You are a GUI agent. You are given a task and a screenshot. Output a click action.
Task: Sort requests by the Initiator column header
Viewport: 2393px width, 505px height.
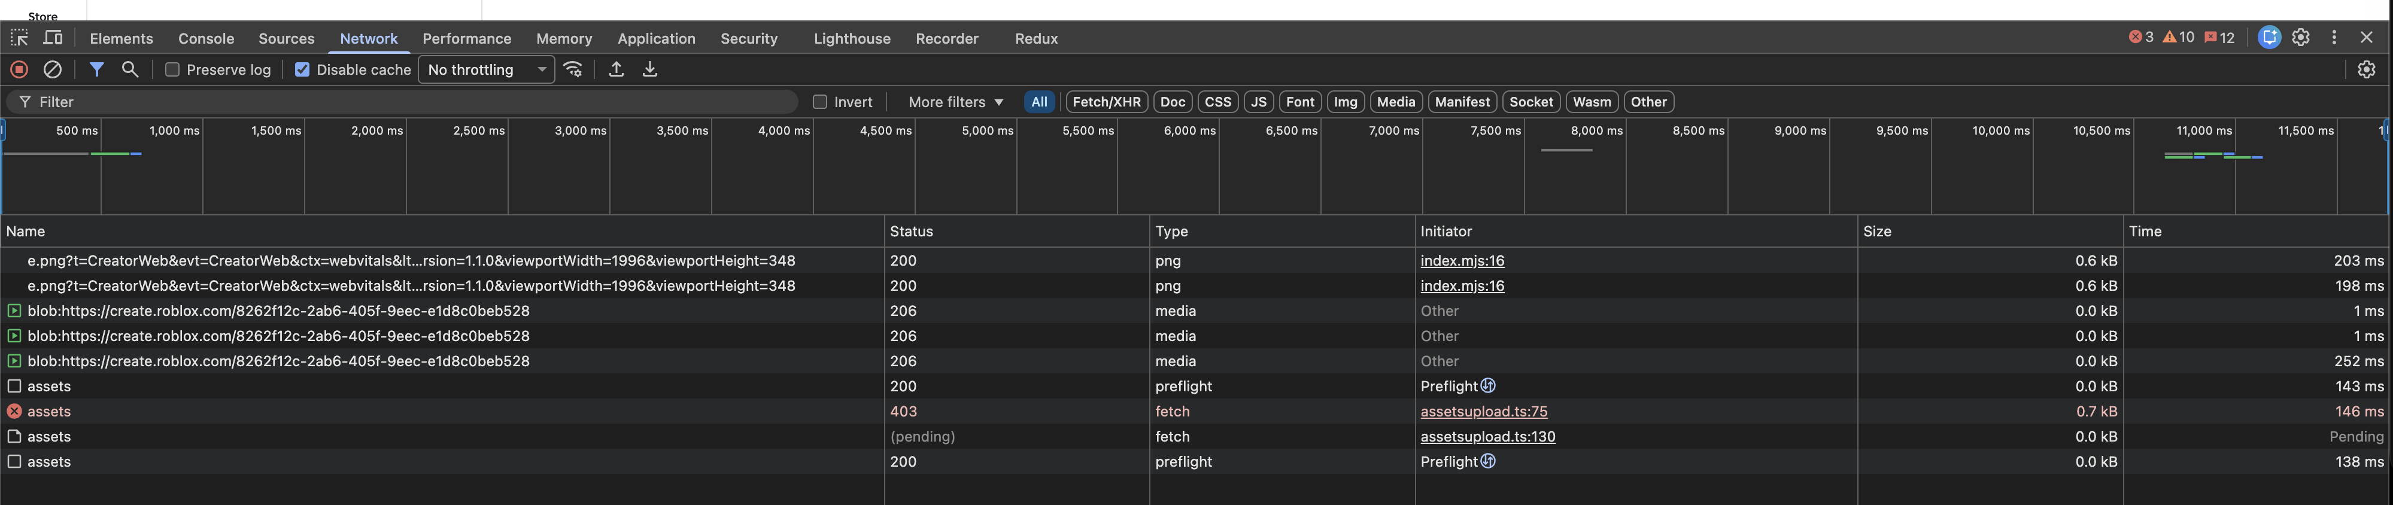click(1637, 231)
